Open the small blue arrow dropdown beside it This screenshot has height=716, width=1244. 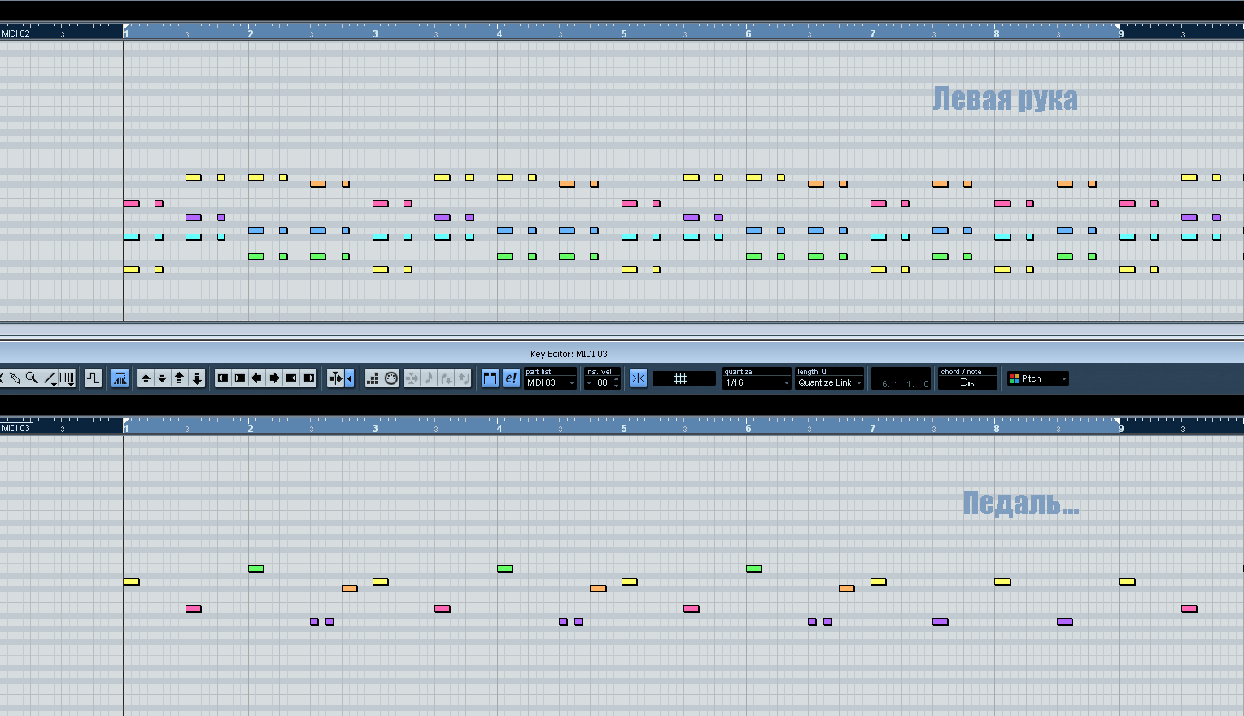349,378
